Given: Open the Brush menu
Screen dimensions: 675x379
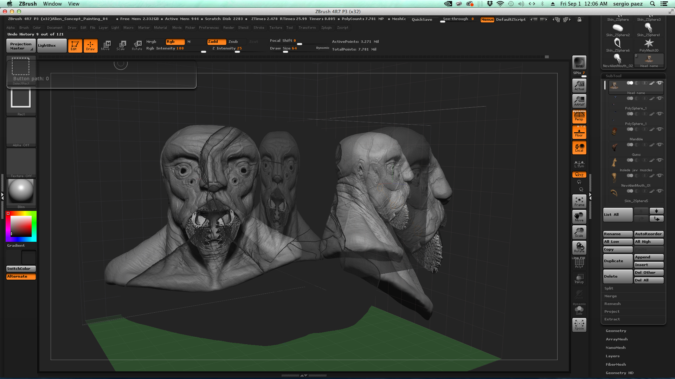Looking at the screenshot, I should coord(24,28).
